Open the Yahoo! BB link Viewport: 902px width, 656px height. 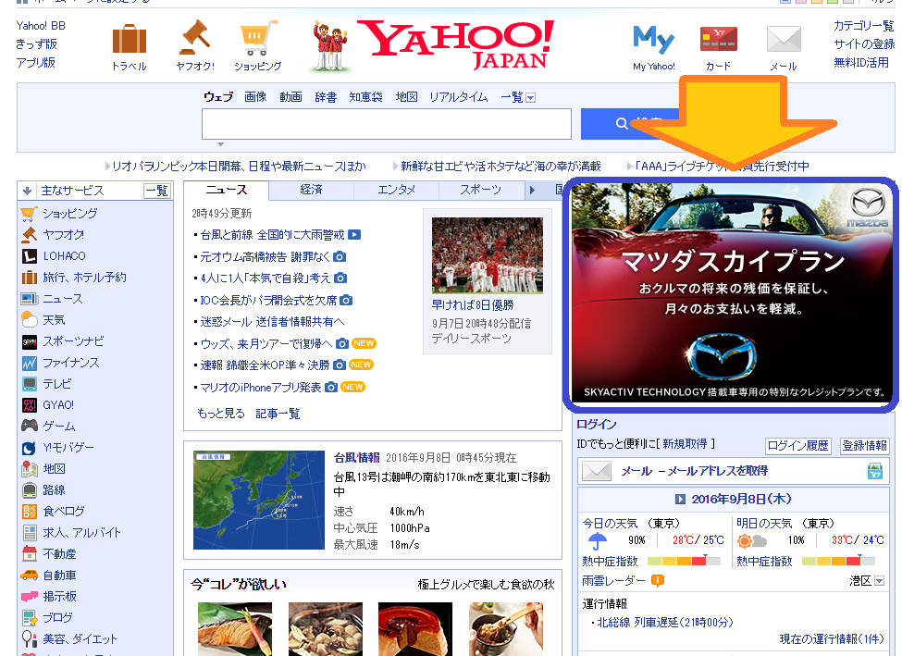pyautogui.click(x=41, y=26)
